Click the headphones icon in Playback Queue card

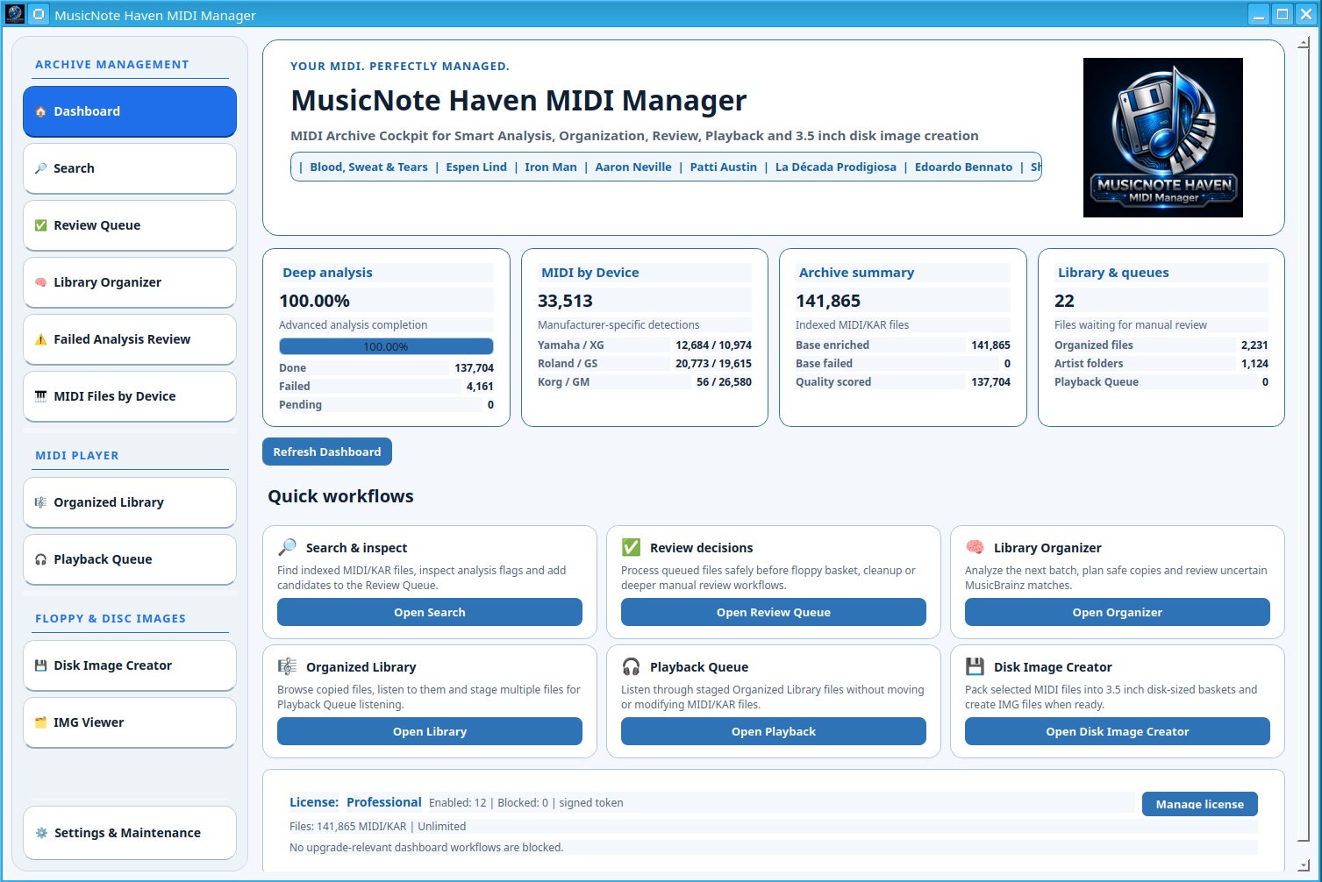(x=631, y=666)
